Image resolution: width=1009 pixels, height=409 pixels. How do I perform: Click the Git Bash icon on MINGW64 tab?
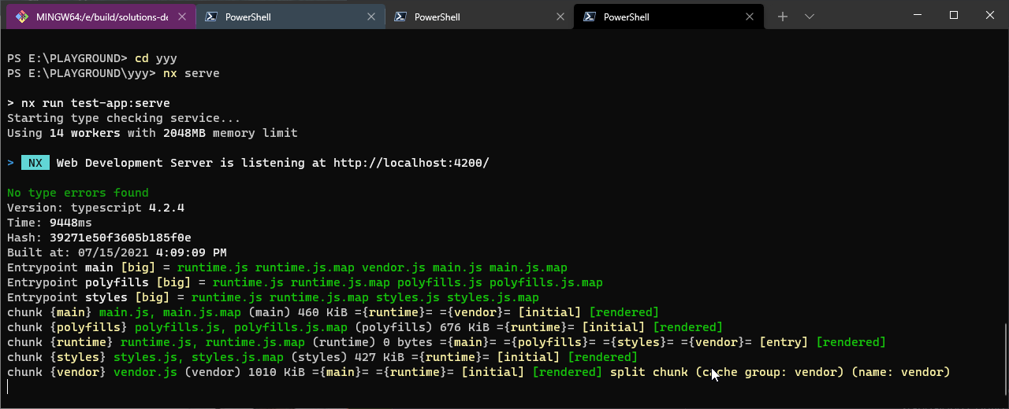click(22, 17)
